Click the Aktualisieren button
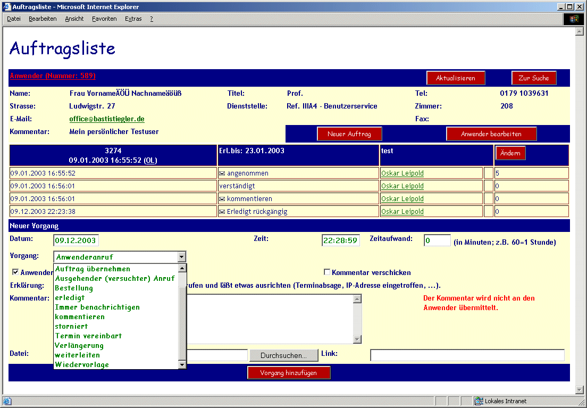The height and width of the screenshot is (408, 587). [456, 78]
